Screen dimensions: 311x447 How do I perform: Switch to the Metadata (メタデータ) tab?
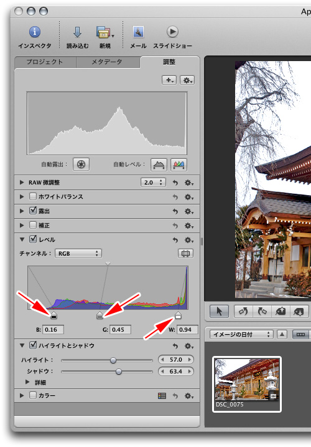click(107, 62)
